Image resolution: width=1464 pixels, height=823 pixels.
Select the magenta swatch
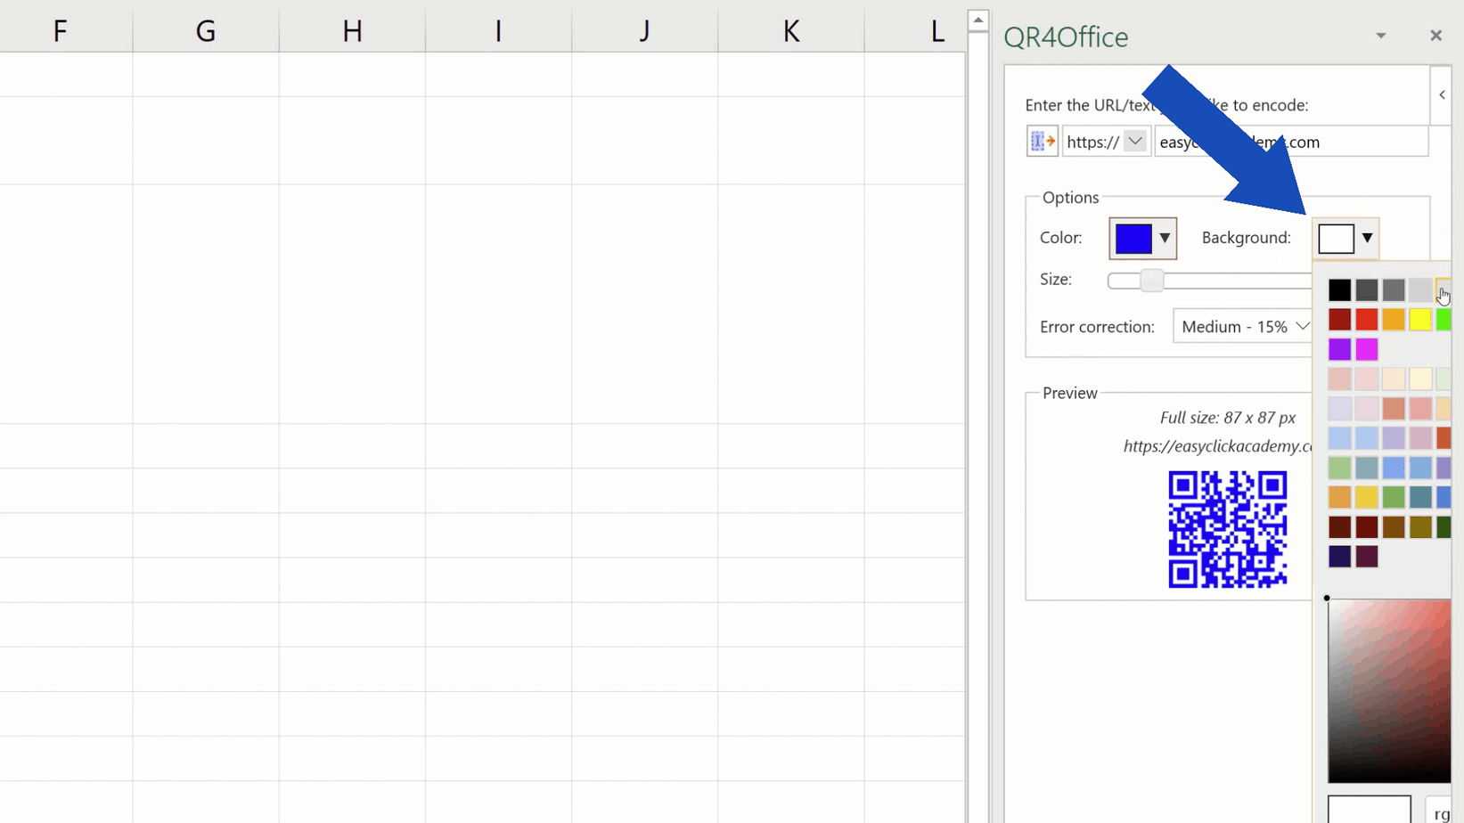[1366, 348]
